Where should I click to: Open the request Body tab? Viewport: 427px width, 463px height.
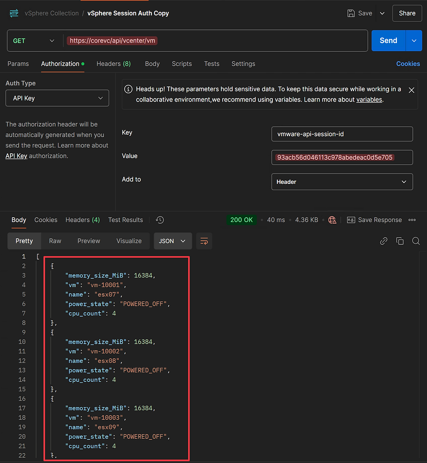152,64
